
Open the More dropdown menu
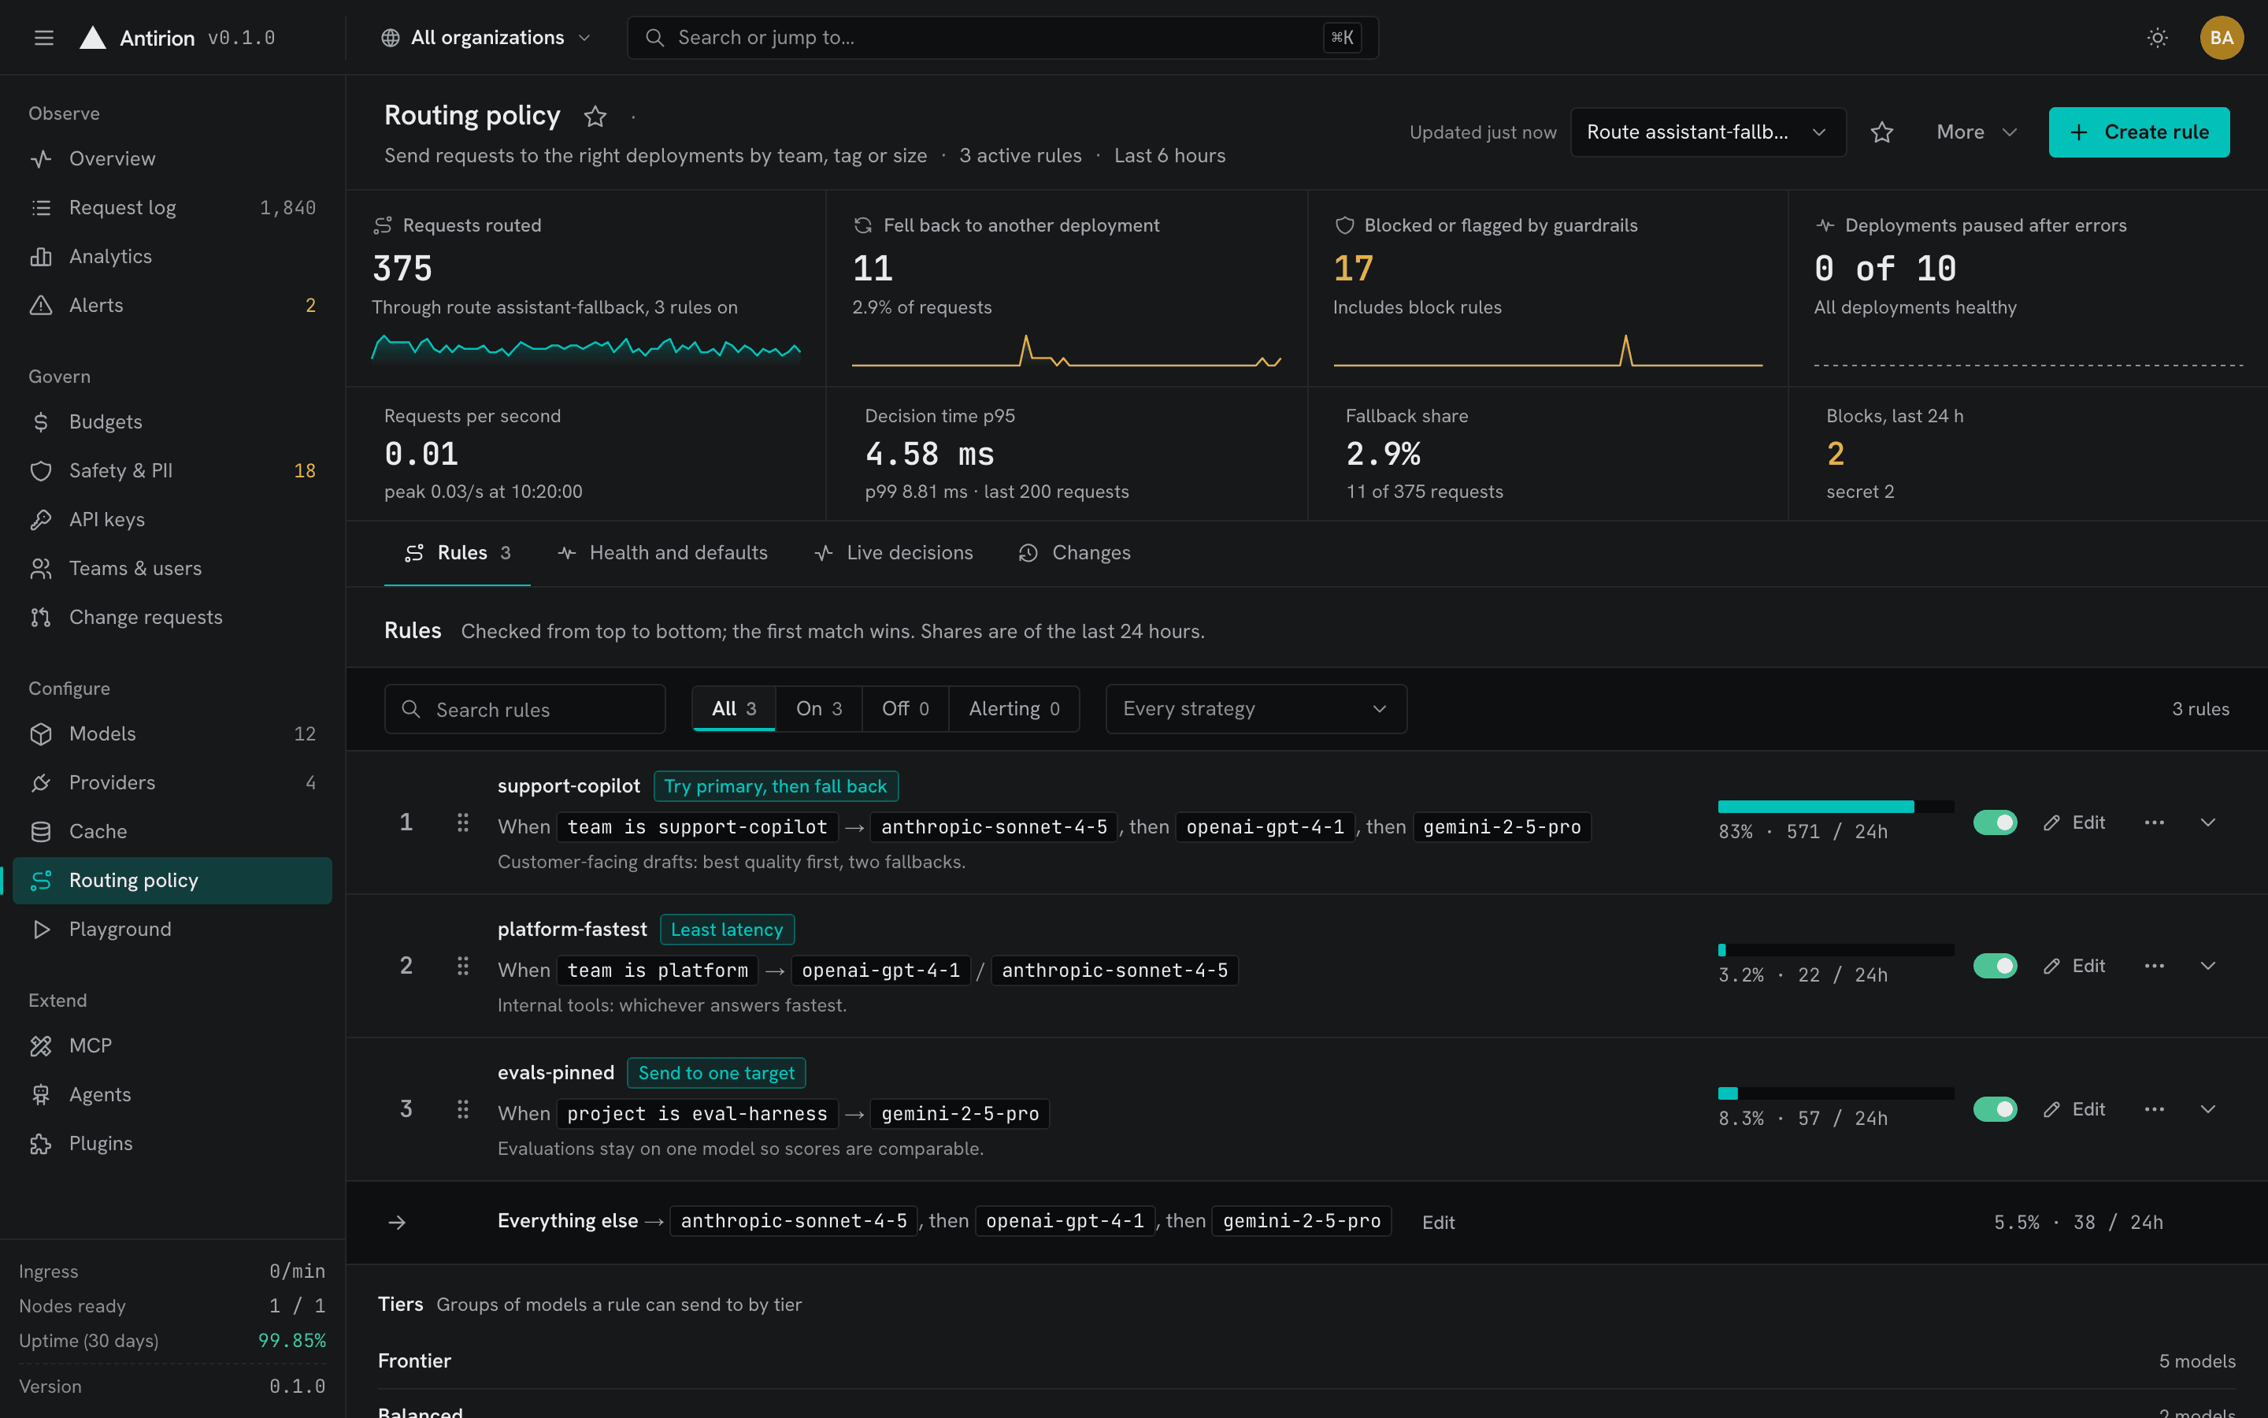pyautogui.click(x=1976, y=132)
